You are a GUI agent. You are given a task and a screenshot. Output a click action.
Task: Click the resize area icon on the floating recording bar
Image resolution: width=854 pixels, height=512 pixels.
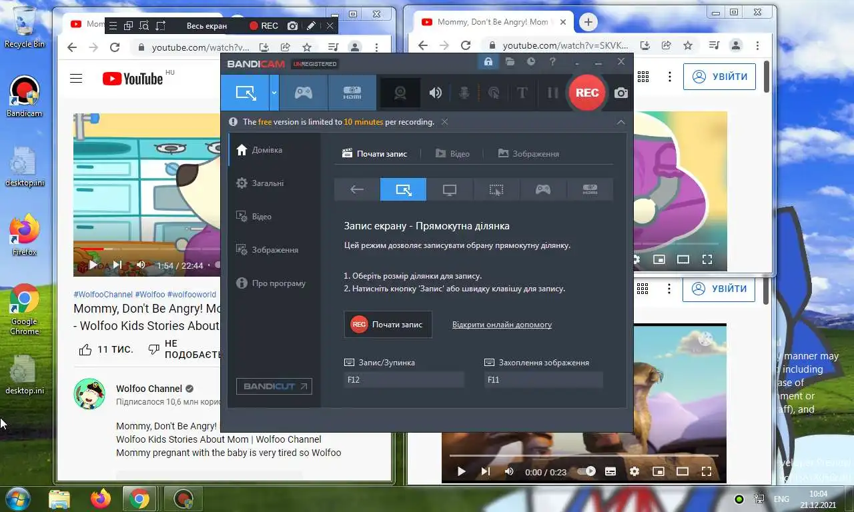coord(161,26)
